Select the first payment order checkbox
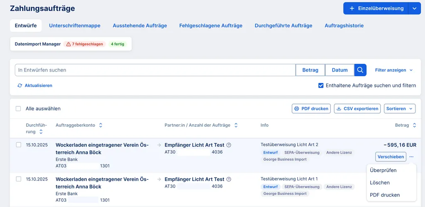Viewport: 425px width, 207px height. 18,145
